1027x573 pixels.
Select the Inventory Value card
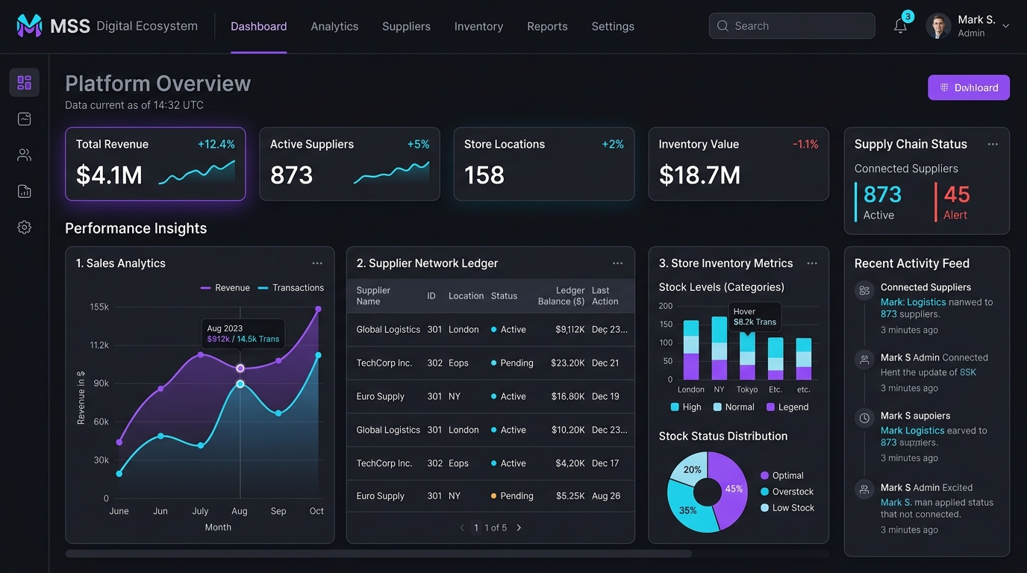click(738, 164)
